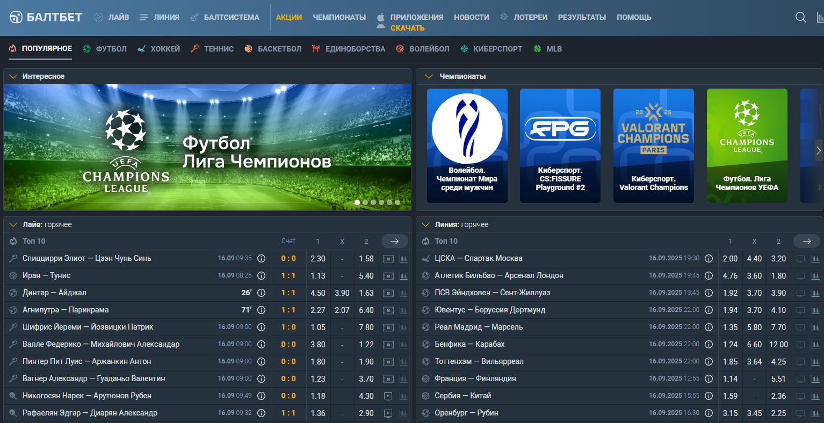Open the Помощь menu item
824x423 pixels.
coord(634,17)
